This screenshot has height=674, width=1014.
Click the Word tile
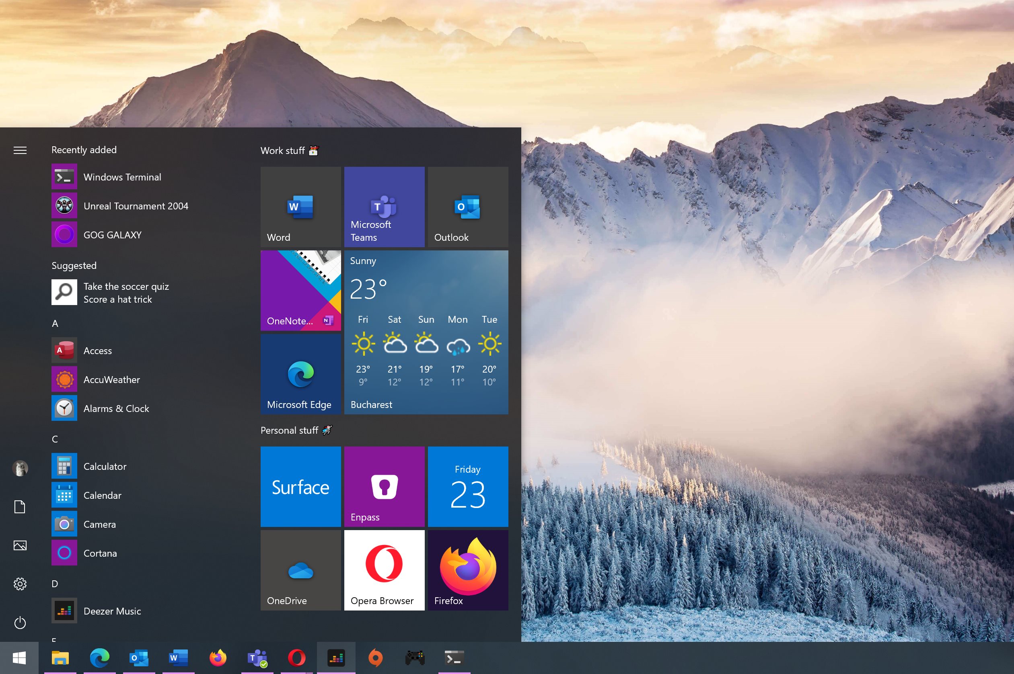301,207
